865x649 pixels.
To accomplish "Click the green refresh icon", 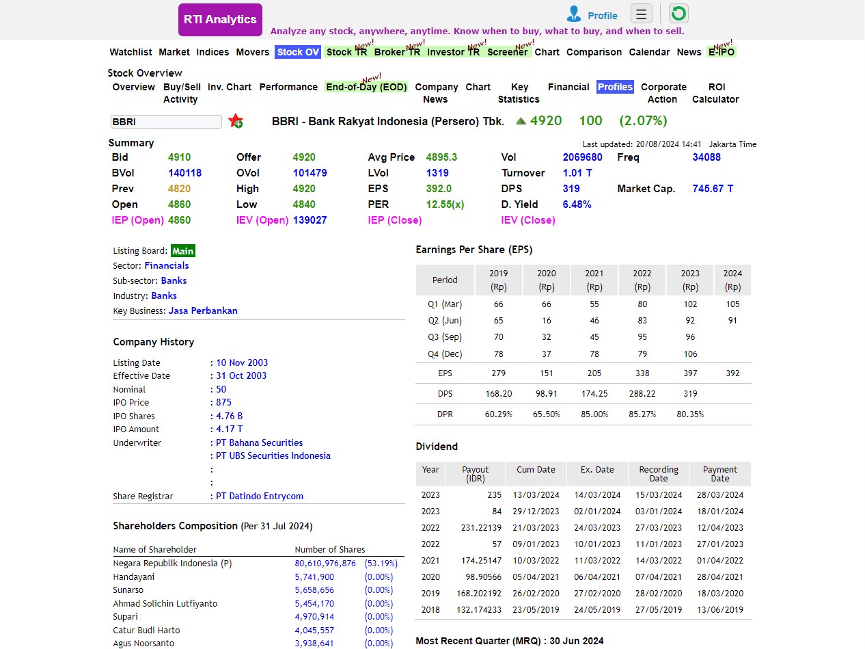I will tap(678, 14).
